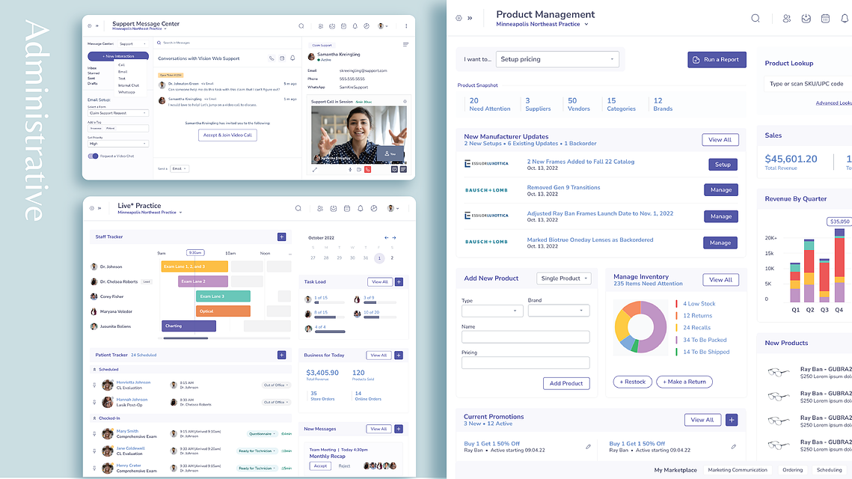852x479 pixels.
Task: Click Manage for Removed Gen 9 Transitions
Action: pyautogui.click(x=720, y=190)
